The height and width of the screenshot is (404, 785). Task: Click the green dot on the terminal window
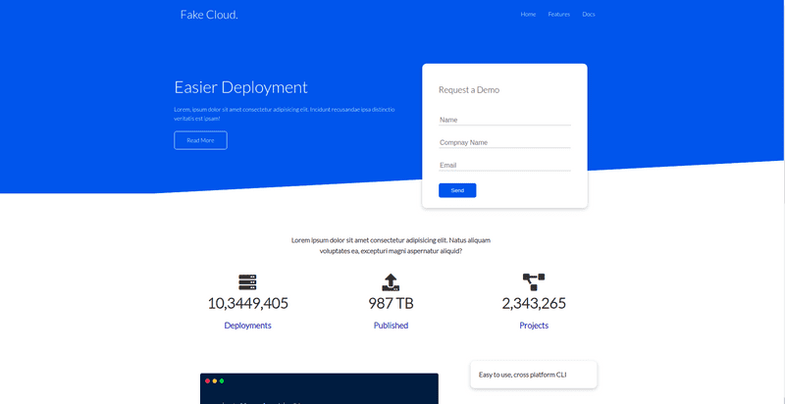222,380
